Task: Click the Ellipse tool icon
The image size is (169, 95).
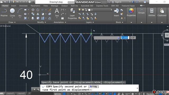Action: [25, 14]
